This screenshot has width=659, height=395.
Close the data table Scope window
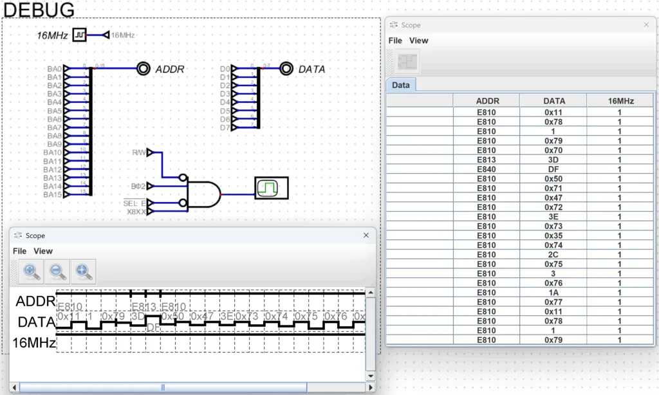[646, 25]
